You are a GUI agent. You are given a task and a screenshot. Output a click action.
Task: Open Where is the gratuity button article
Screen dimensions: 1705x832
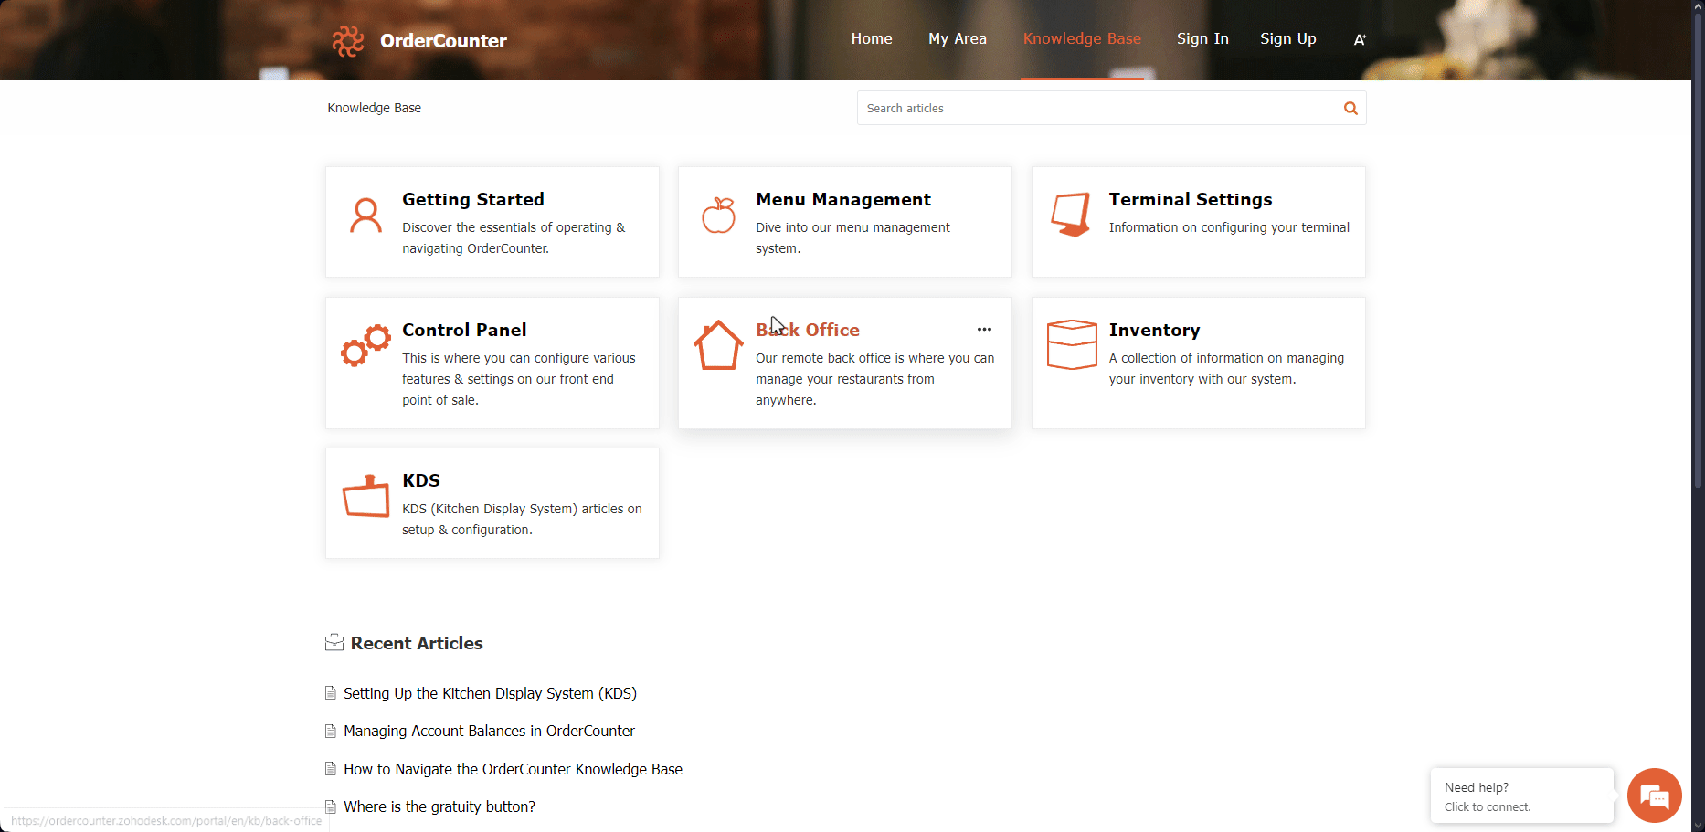[439, 806]
